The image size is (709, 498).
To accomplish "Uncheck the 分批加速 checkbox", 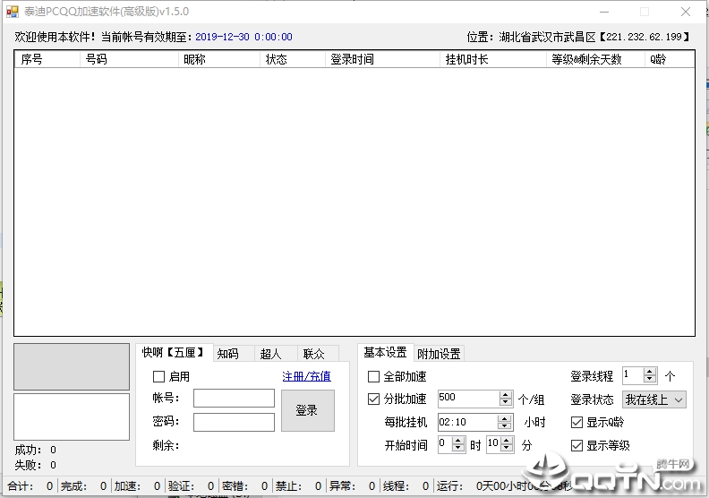I will coord(373,399).
